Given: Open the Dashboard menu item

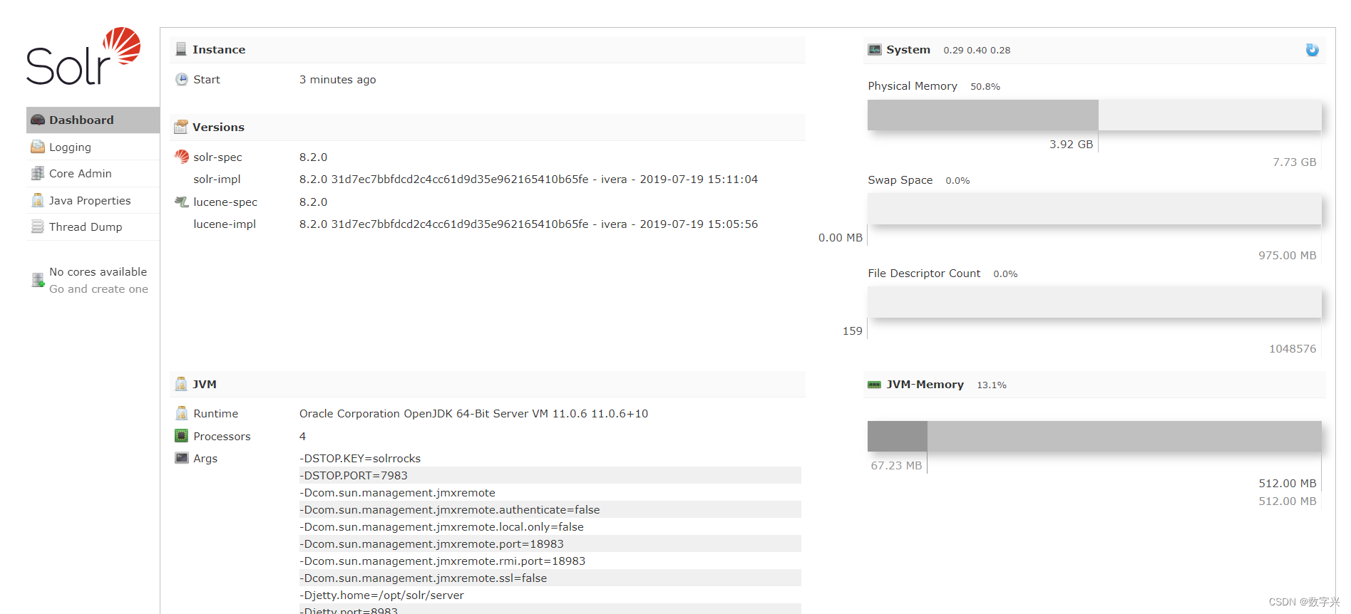Looking at the screenshot, I should (93, 120).
